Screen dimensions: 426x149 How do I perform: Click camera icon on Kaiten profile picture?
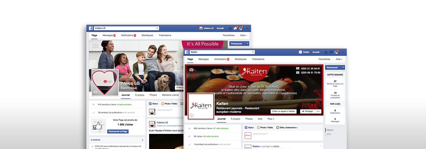[191, 116]
